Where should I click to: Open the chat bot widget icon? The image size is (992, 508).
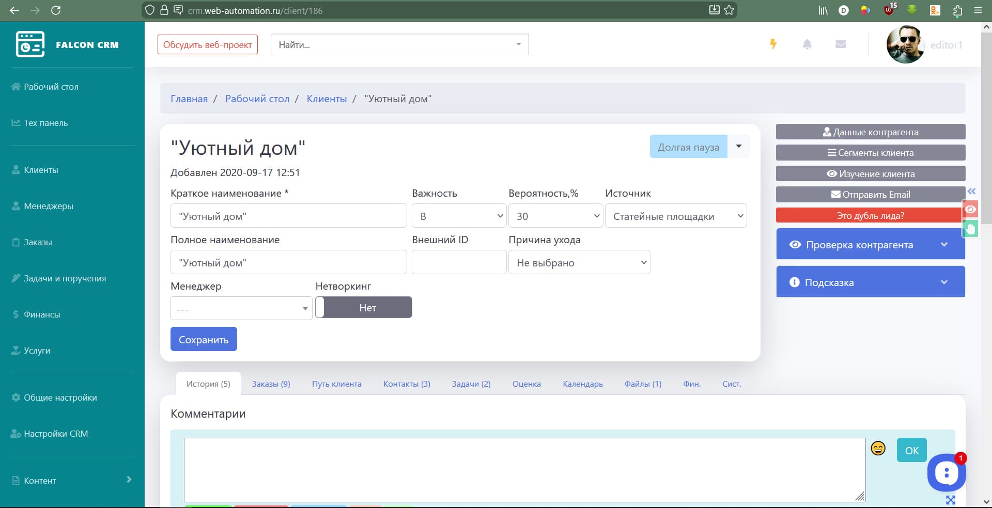(946, 472)
